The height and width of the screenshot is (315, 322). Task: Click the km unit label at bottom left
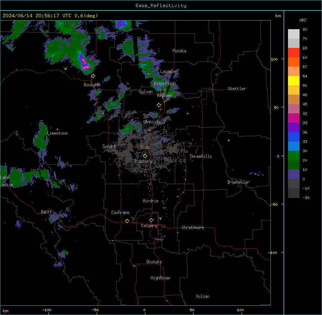coord(6,311)
